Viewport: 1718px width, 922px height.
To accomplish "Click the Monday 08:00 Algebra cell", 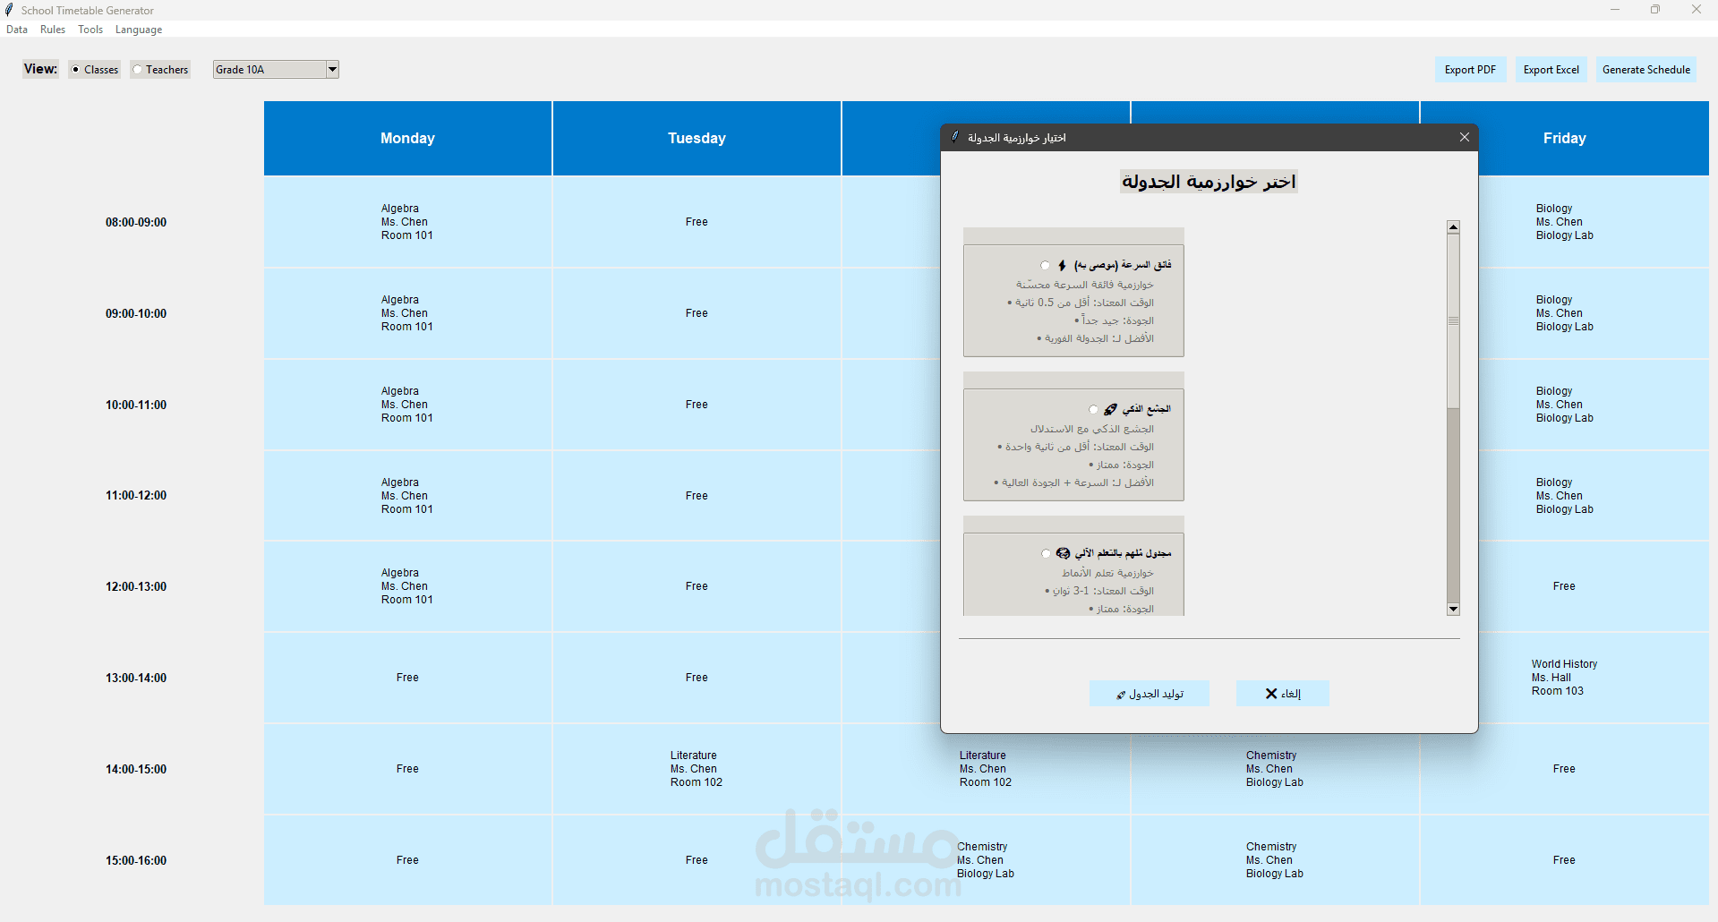I will [x=407, y=222].
